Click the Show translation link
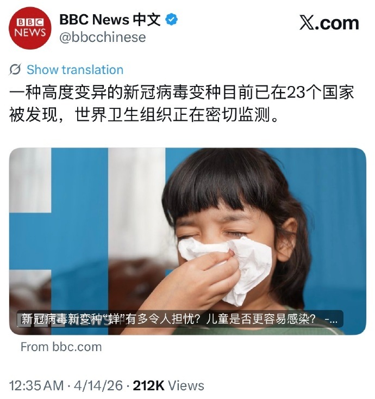The image size is (375, 399). click(x=75, y=70)
